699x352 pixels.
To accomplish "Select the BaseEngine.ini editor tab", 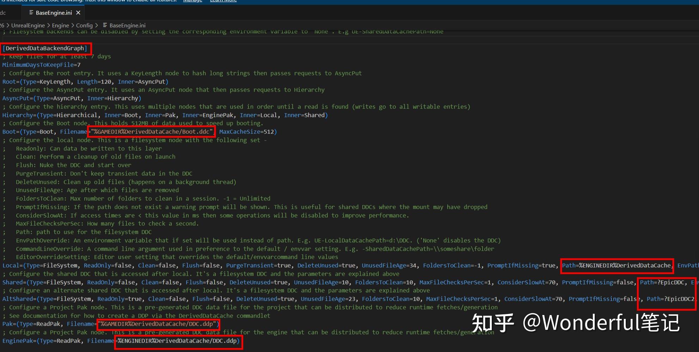I will tap(54, 13).
